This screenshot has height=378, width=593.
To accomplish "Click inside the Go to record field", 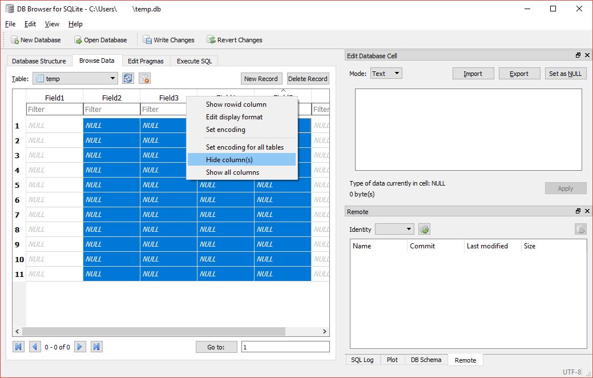I will 285,346.
